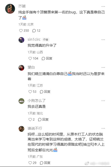Open more options for sin1circ's reply

103,40
